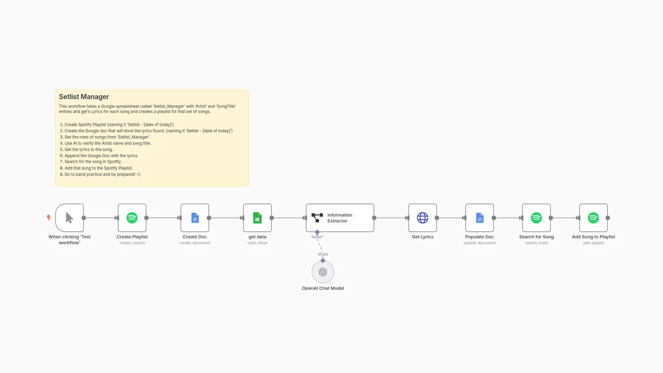The height and width of the screenshot is (373, 663).
Task: Click output connector of Add Song to Playlist
Action: (608, 218)
